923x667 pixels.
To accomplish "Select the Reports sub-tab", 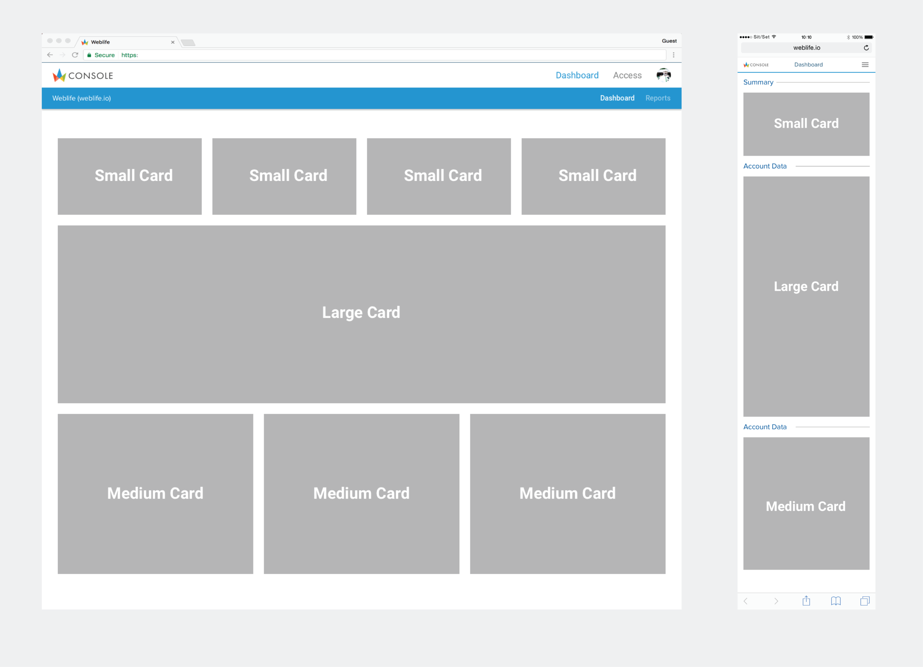I will click(657, 98).
